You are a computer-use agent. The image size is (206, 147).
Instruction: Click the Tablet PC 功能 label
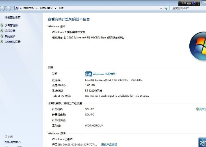tap(61, 96)
